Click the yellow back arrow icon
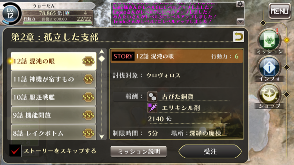The image size is (294, 165). click(239, 36)
